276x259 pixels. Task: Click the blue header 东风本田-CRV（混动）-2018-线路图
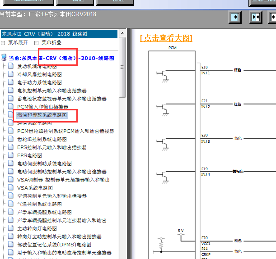pyautogui.click(x=59, y=34)
